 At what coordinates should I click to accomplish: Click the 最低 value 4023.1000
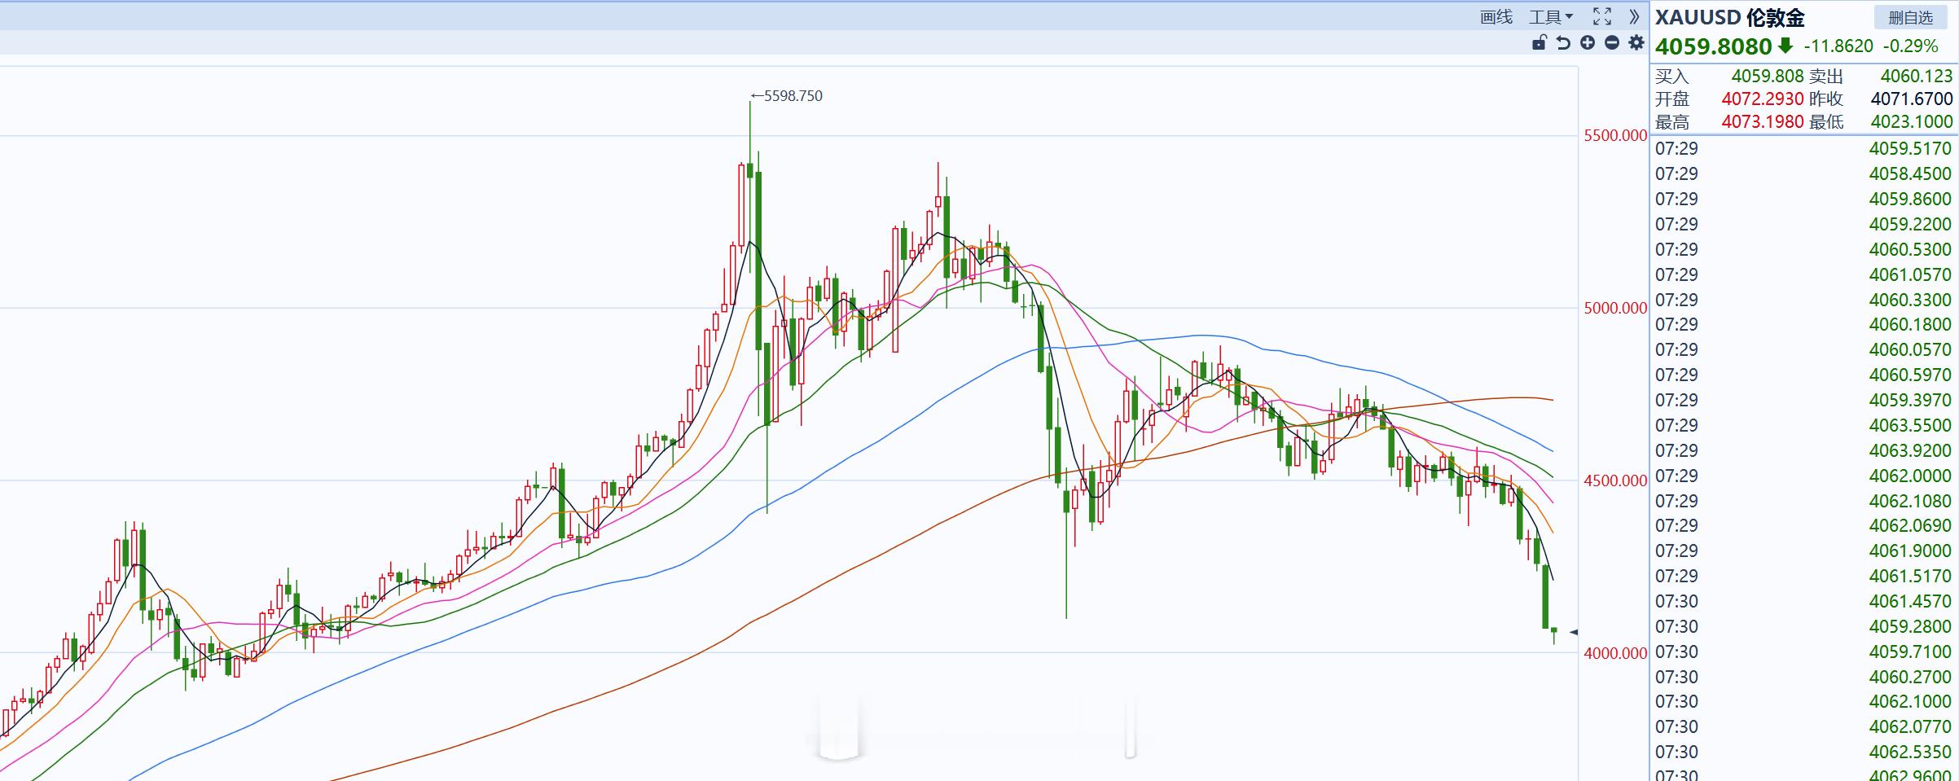(1912, 122)
